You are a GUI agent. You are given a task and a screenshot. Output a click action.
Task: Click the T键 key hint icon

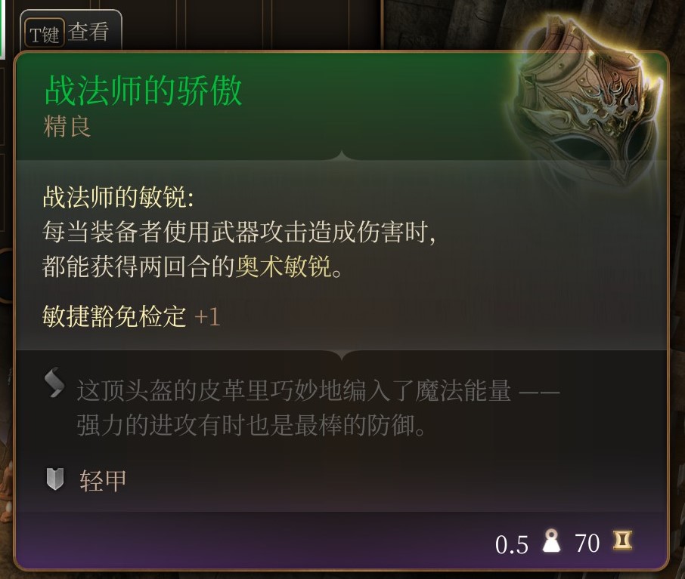pos(44,34)
